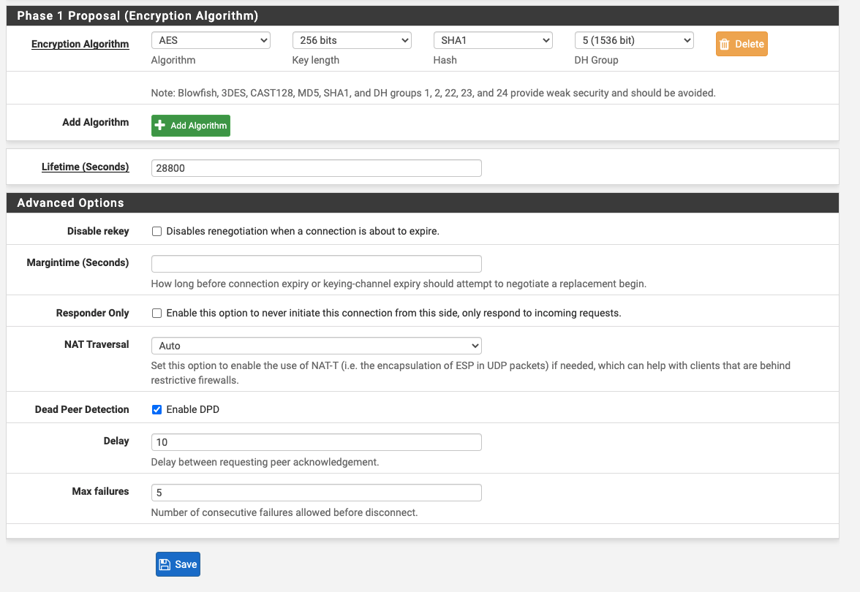
Task: Click the Max failures input field
Action: pyautogui.click(x=317, y=493)
